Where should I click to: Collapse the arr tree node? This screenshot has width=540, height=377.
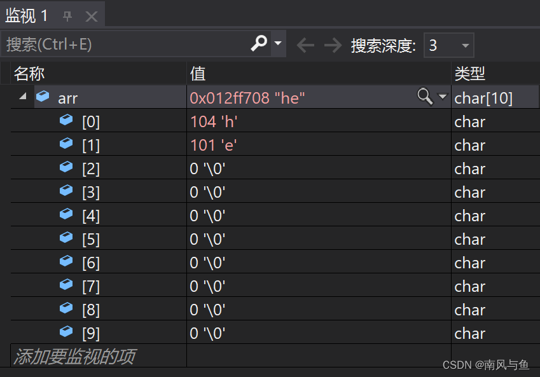23,97
